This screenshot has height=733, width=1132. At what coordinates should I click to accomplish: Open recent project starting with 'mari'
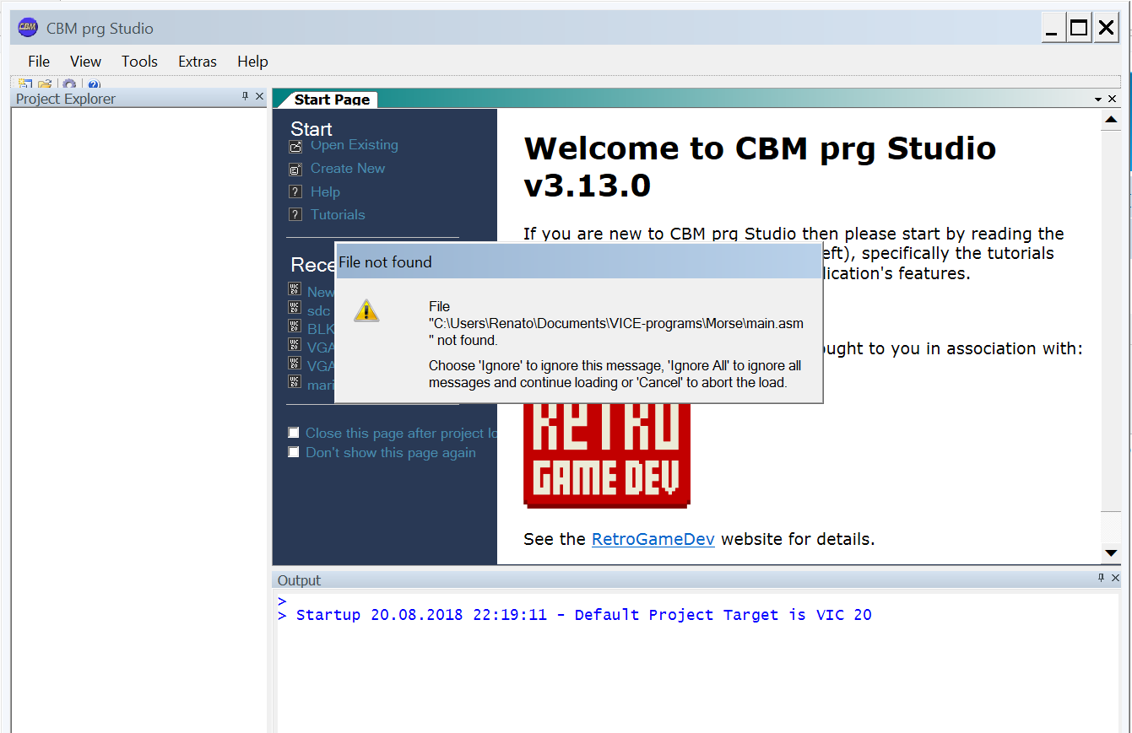[321, 385]
